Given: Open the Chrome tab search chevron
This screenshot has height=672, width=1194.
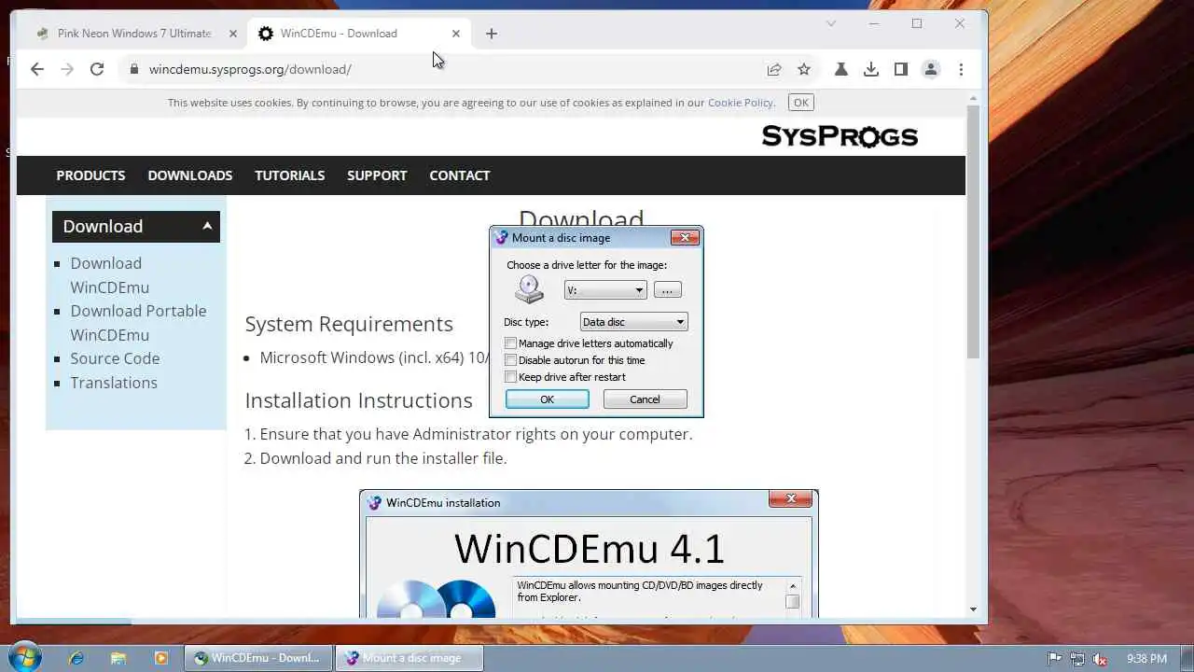Looking at the screenshot, I should click(831, 23).
